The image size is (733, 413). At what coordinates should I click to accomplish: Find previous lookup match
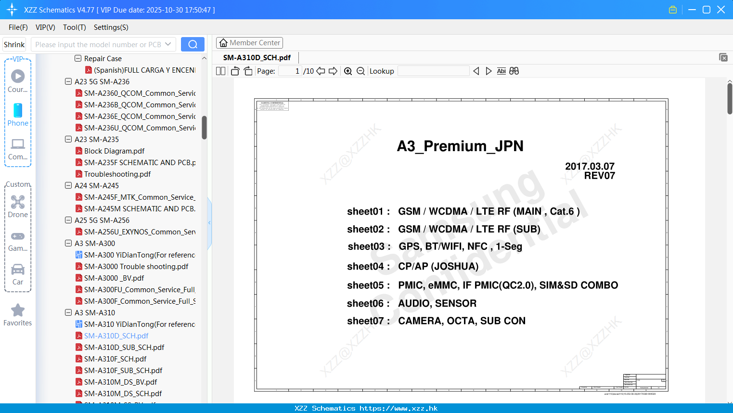point(476,71)
